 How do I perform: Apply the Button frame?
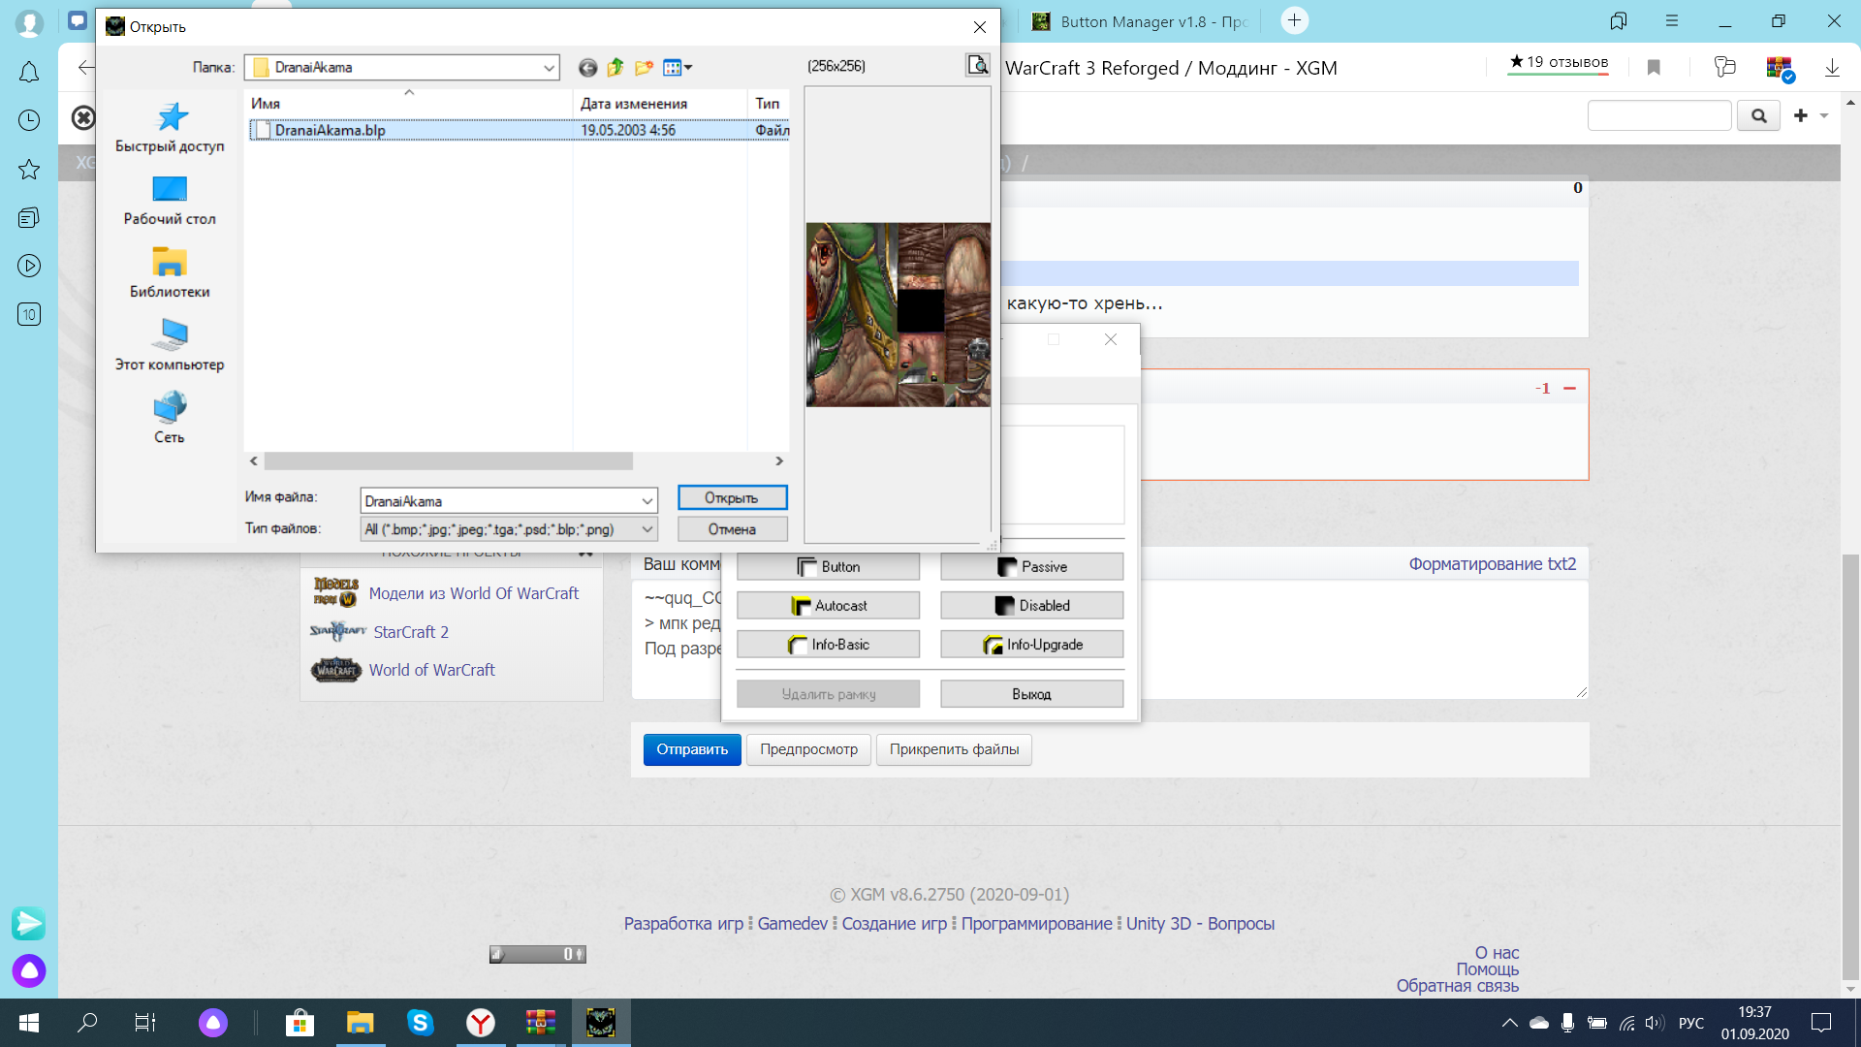(x=829, y=567)
